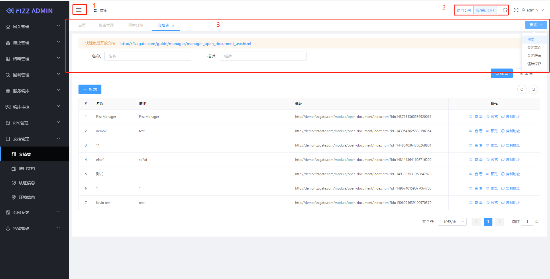The height and width of the screenshot is (279, 550).
Task: Open the 10条/页 page size dropdown
Action: (452, 222)
